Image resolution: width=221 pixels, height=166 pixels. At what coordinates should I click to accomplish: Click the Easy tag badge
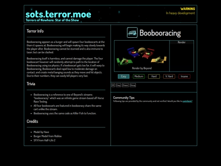pos(118,85)
